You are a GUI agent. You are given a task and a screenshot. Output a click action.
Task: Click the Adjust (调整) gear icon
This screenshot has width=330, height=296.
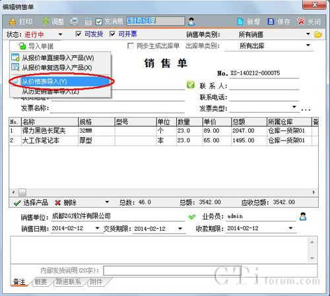pos(46,21)
